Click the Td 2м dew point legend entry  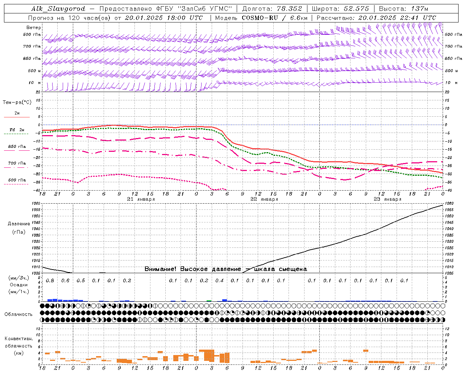(x=17, y=130)
